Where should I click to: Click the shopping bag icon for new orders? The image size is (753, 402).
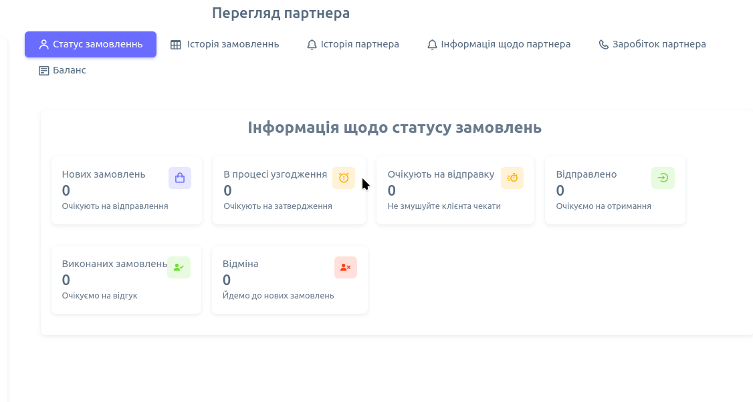tap(180, 178)
